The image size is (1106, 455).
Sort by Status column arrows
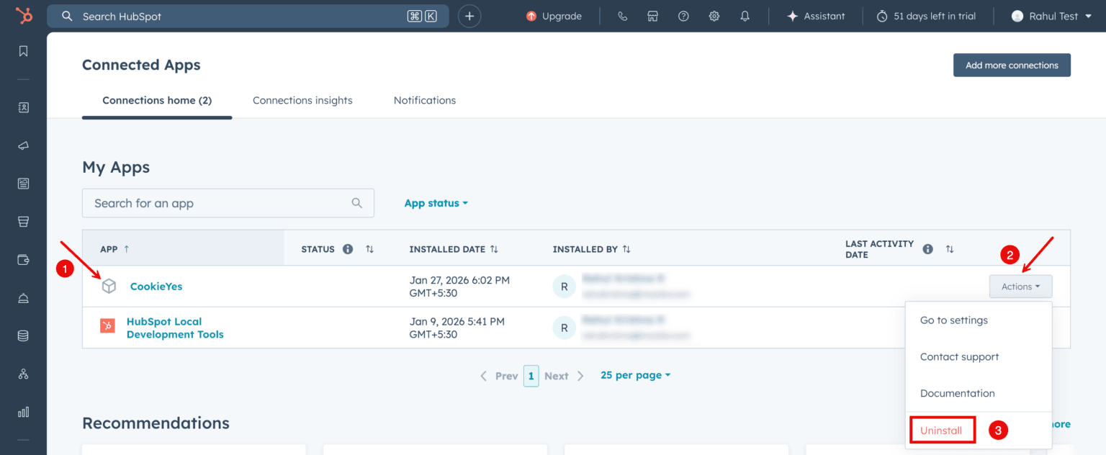coord(369,249)
